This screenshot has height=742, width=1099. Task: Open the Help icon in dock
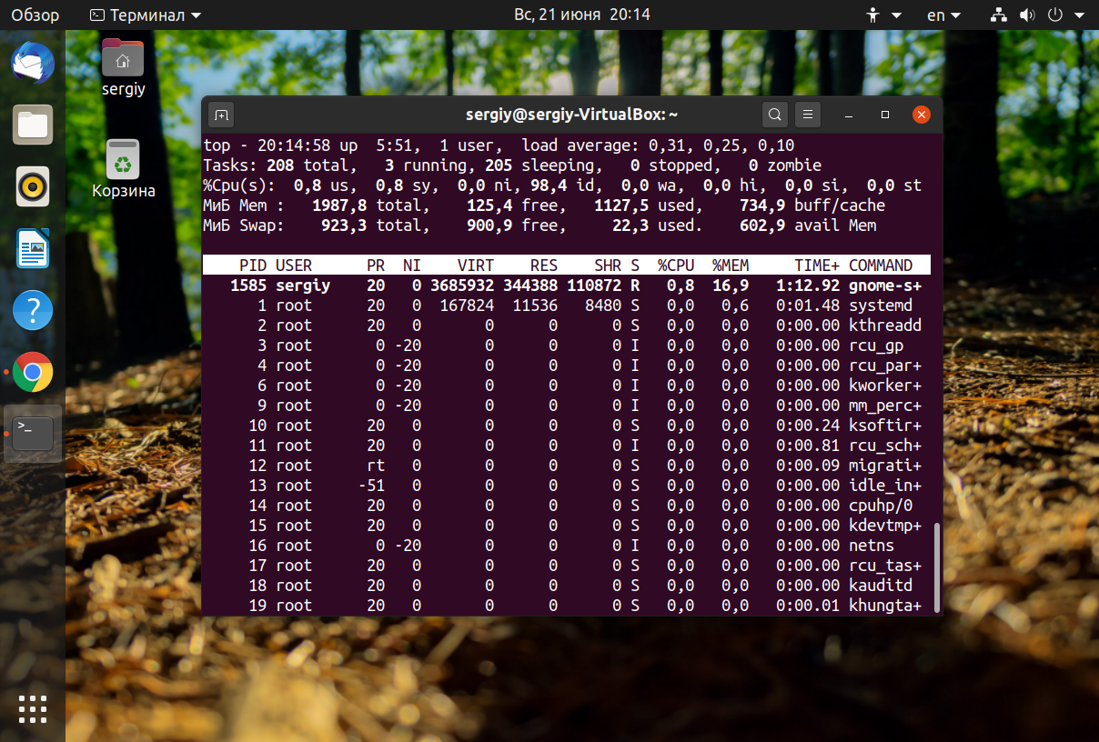click(33, 310)
